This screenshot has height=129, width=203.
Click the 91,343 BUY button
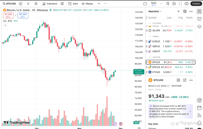[23, 15]
